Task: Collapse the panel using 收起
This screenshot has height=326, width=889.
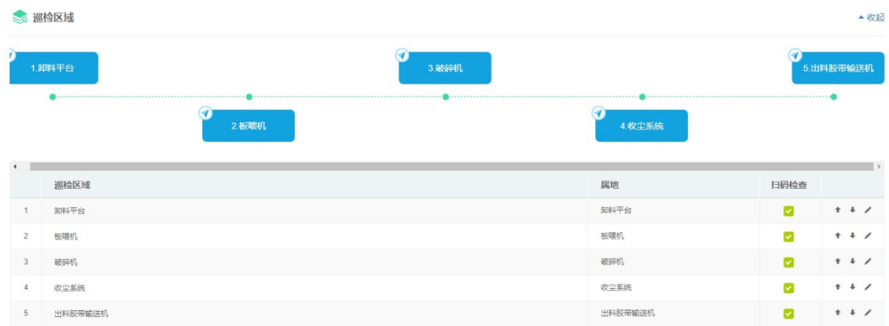Action: click(x=872, y=17)
